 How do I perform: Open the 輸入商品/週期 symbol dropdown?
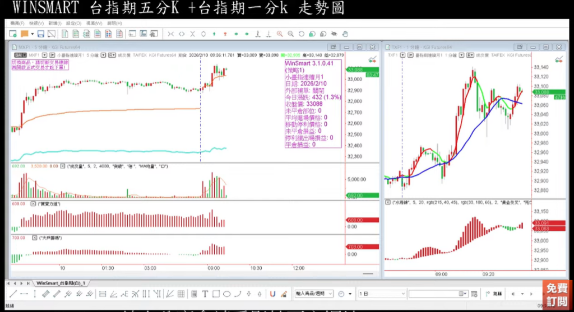pos(329,294)
